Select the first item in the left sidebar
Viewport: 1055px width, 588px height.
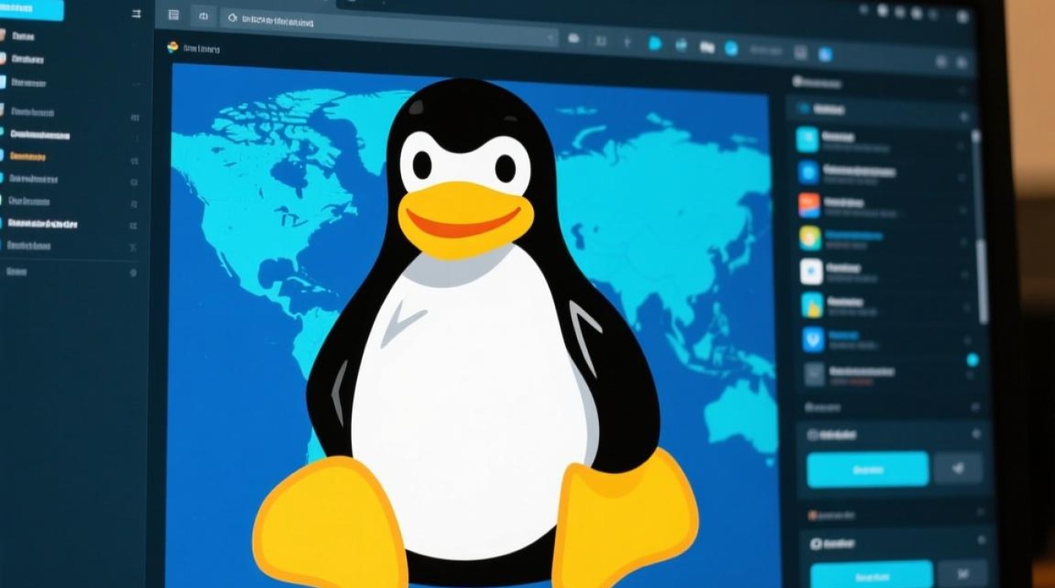pos(24,36)
